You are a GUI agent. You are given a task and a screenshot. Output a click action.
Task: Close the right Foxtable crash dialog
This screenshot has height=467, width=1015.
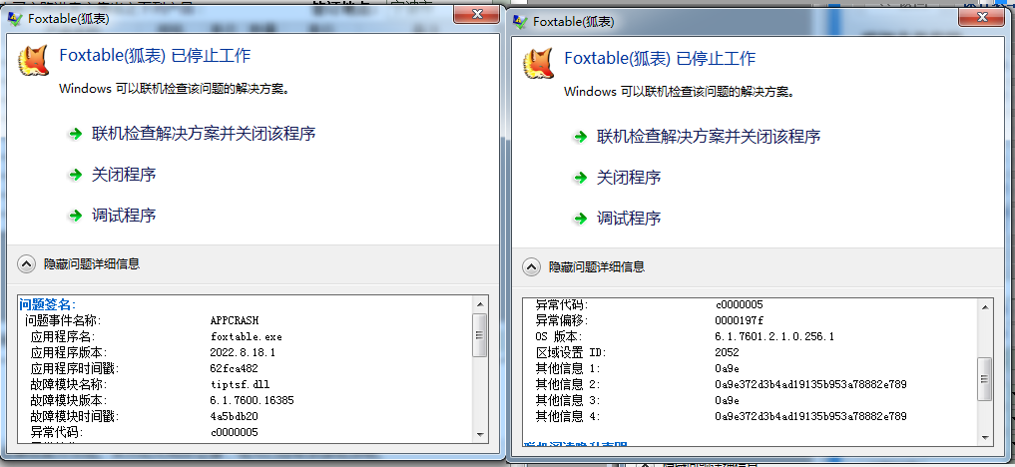[x=981, y=17]
